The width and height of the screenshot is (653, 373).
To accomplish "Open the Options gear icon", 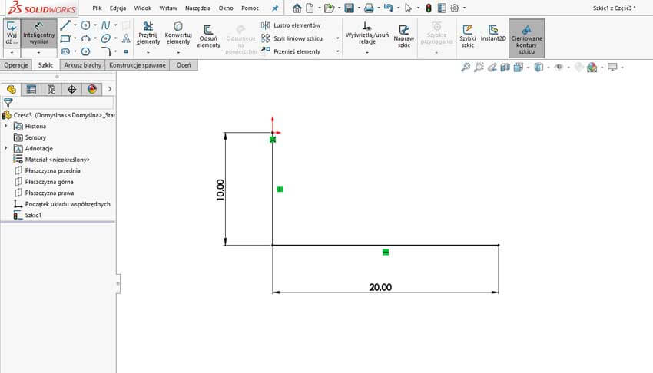I will point(454,8).
